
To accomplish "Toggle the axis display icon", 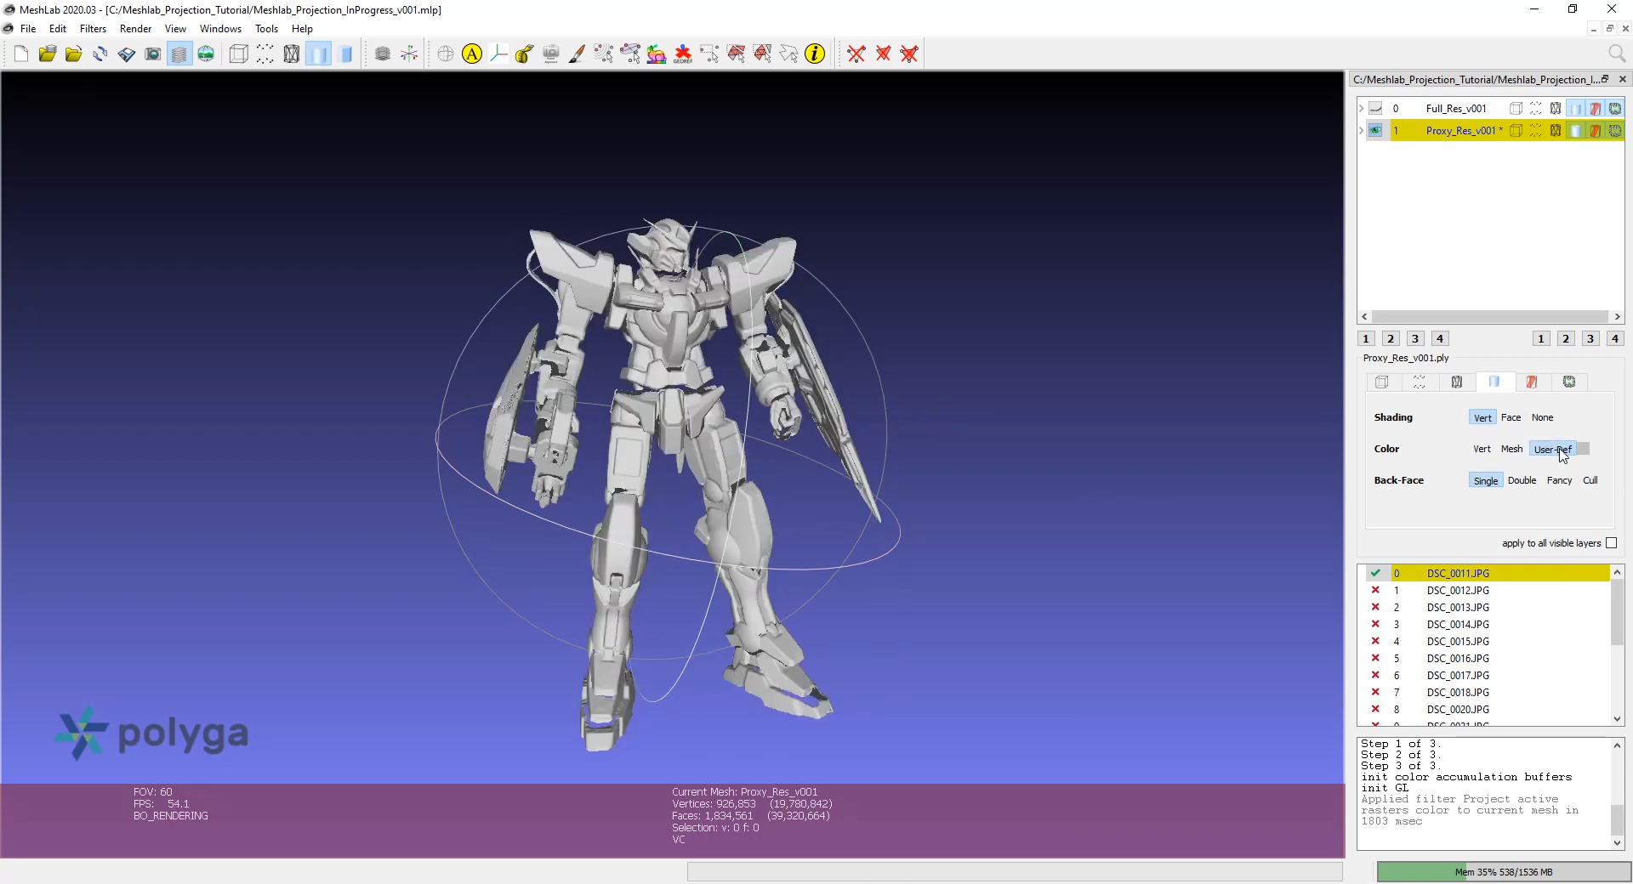I will (409, 54).
